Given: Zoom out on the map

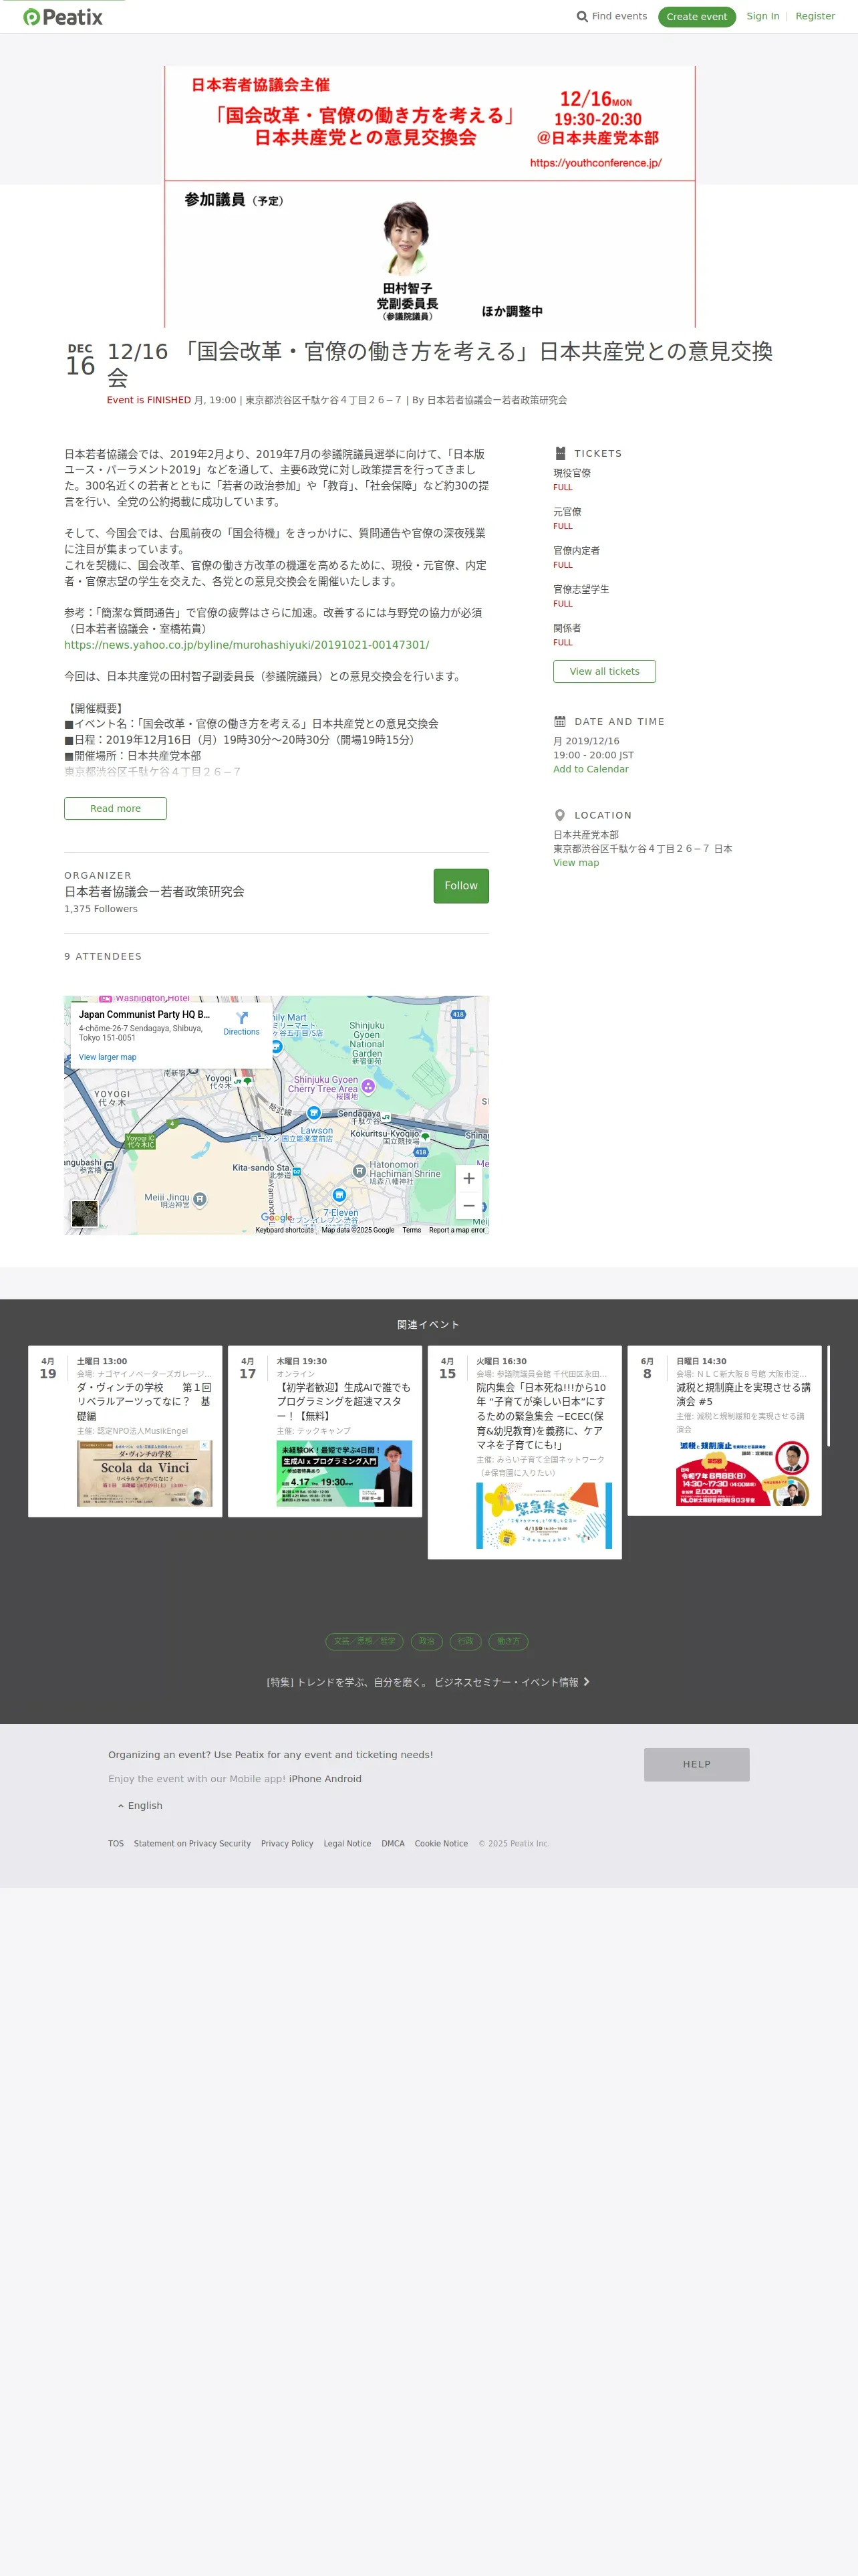Looking at the screenshot, I should click(x=468, y=1206).
